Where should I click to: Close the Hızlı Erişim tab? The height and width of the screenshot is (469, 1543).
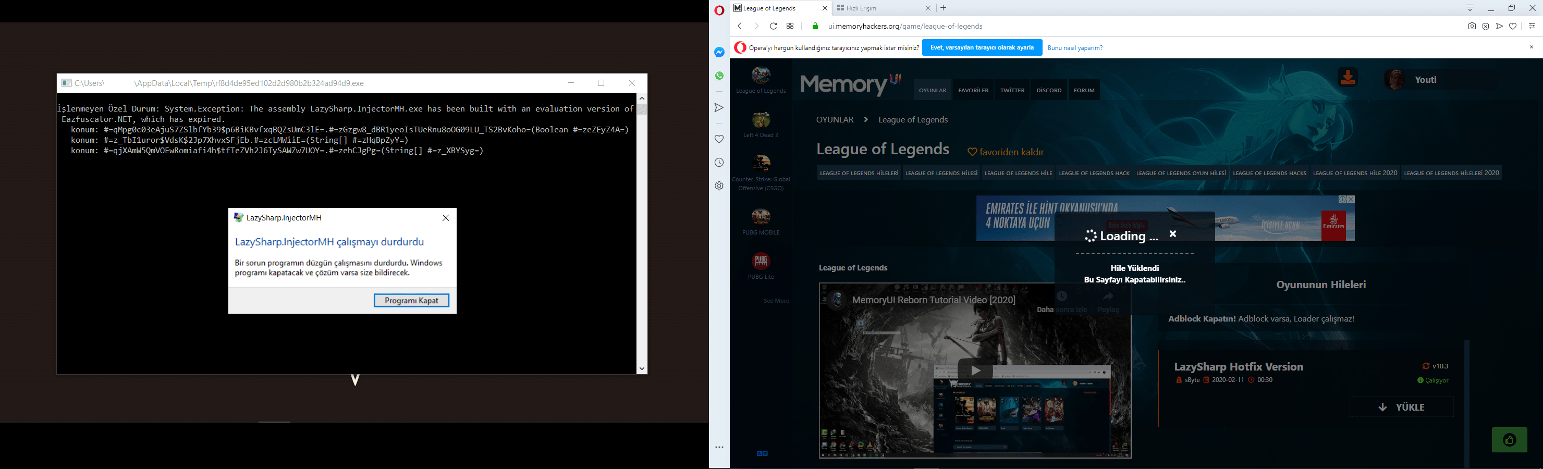click(x=928, y=8)
